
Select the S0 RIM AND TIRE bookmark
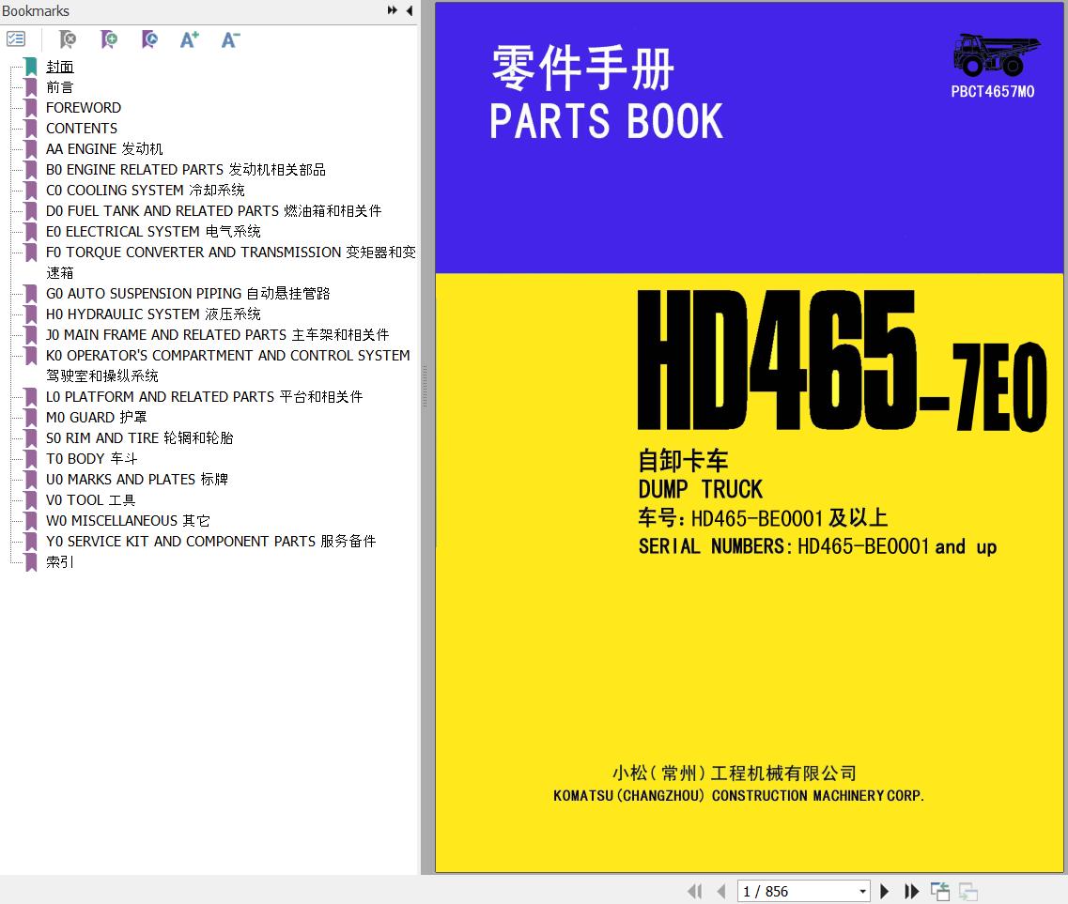click(x=139, y=437)
